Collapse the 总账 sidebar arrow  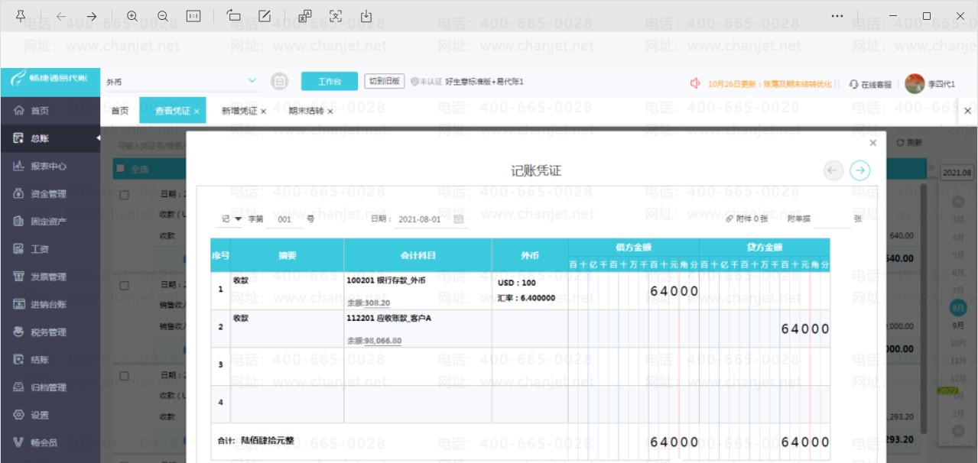[98, 138]
